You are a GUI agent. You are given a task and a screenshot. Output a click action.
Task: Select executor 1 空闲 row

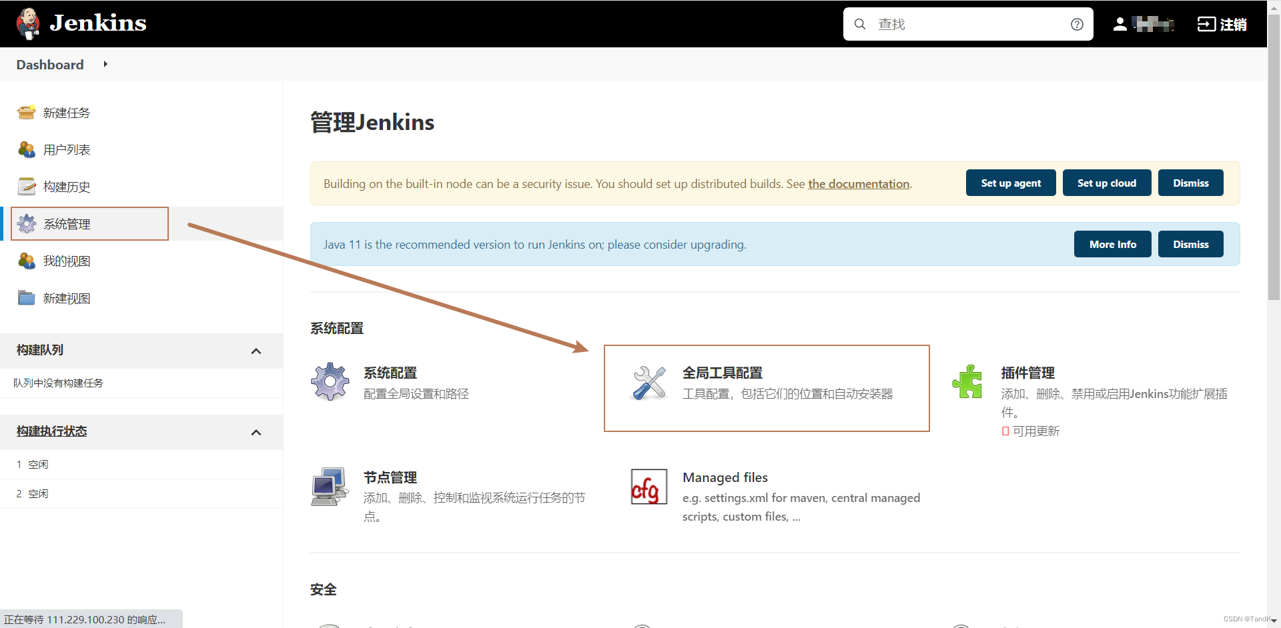point(141,464)
